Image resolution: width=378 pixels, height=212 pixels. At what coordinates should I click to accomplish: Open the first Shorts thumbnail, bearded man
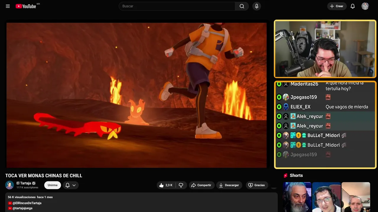pyautogui.click(x=297, y=197)
